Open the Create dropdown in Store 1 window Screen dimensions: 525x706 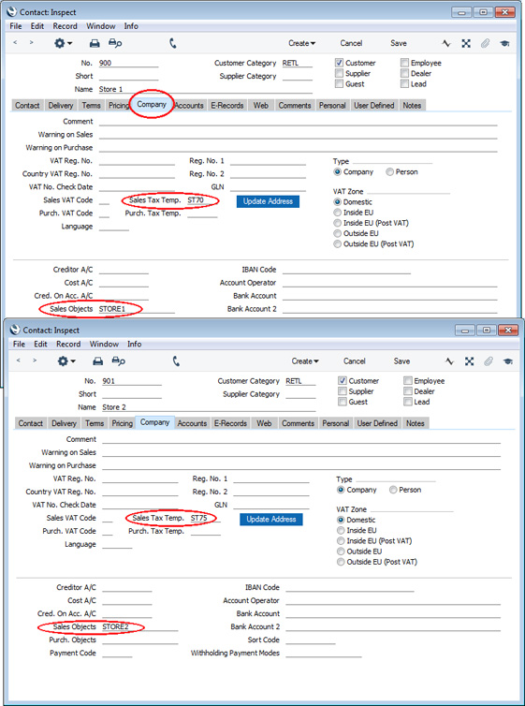(x=302, y=43)
